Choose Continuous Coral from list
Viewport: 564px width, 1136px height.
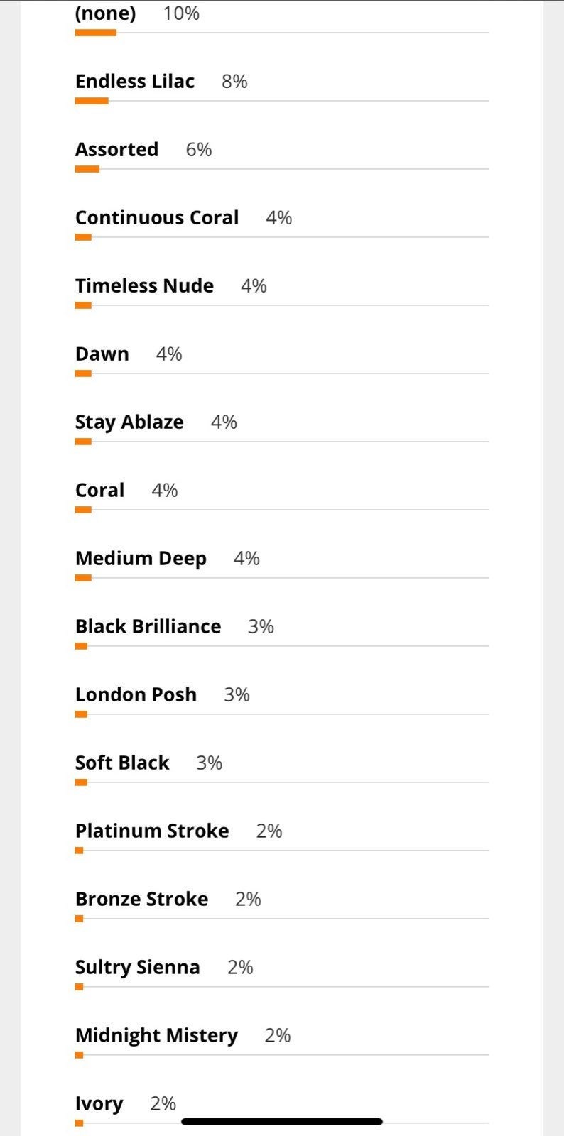pyautogui.click(x=157, y=218)
